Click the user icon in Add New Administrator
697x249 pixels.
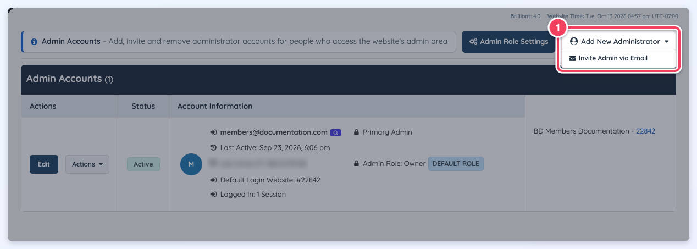pos(574,42)
